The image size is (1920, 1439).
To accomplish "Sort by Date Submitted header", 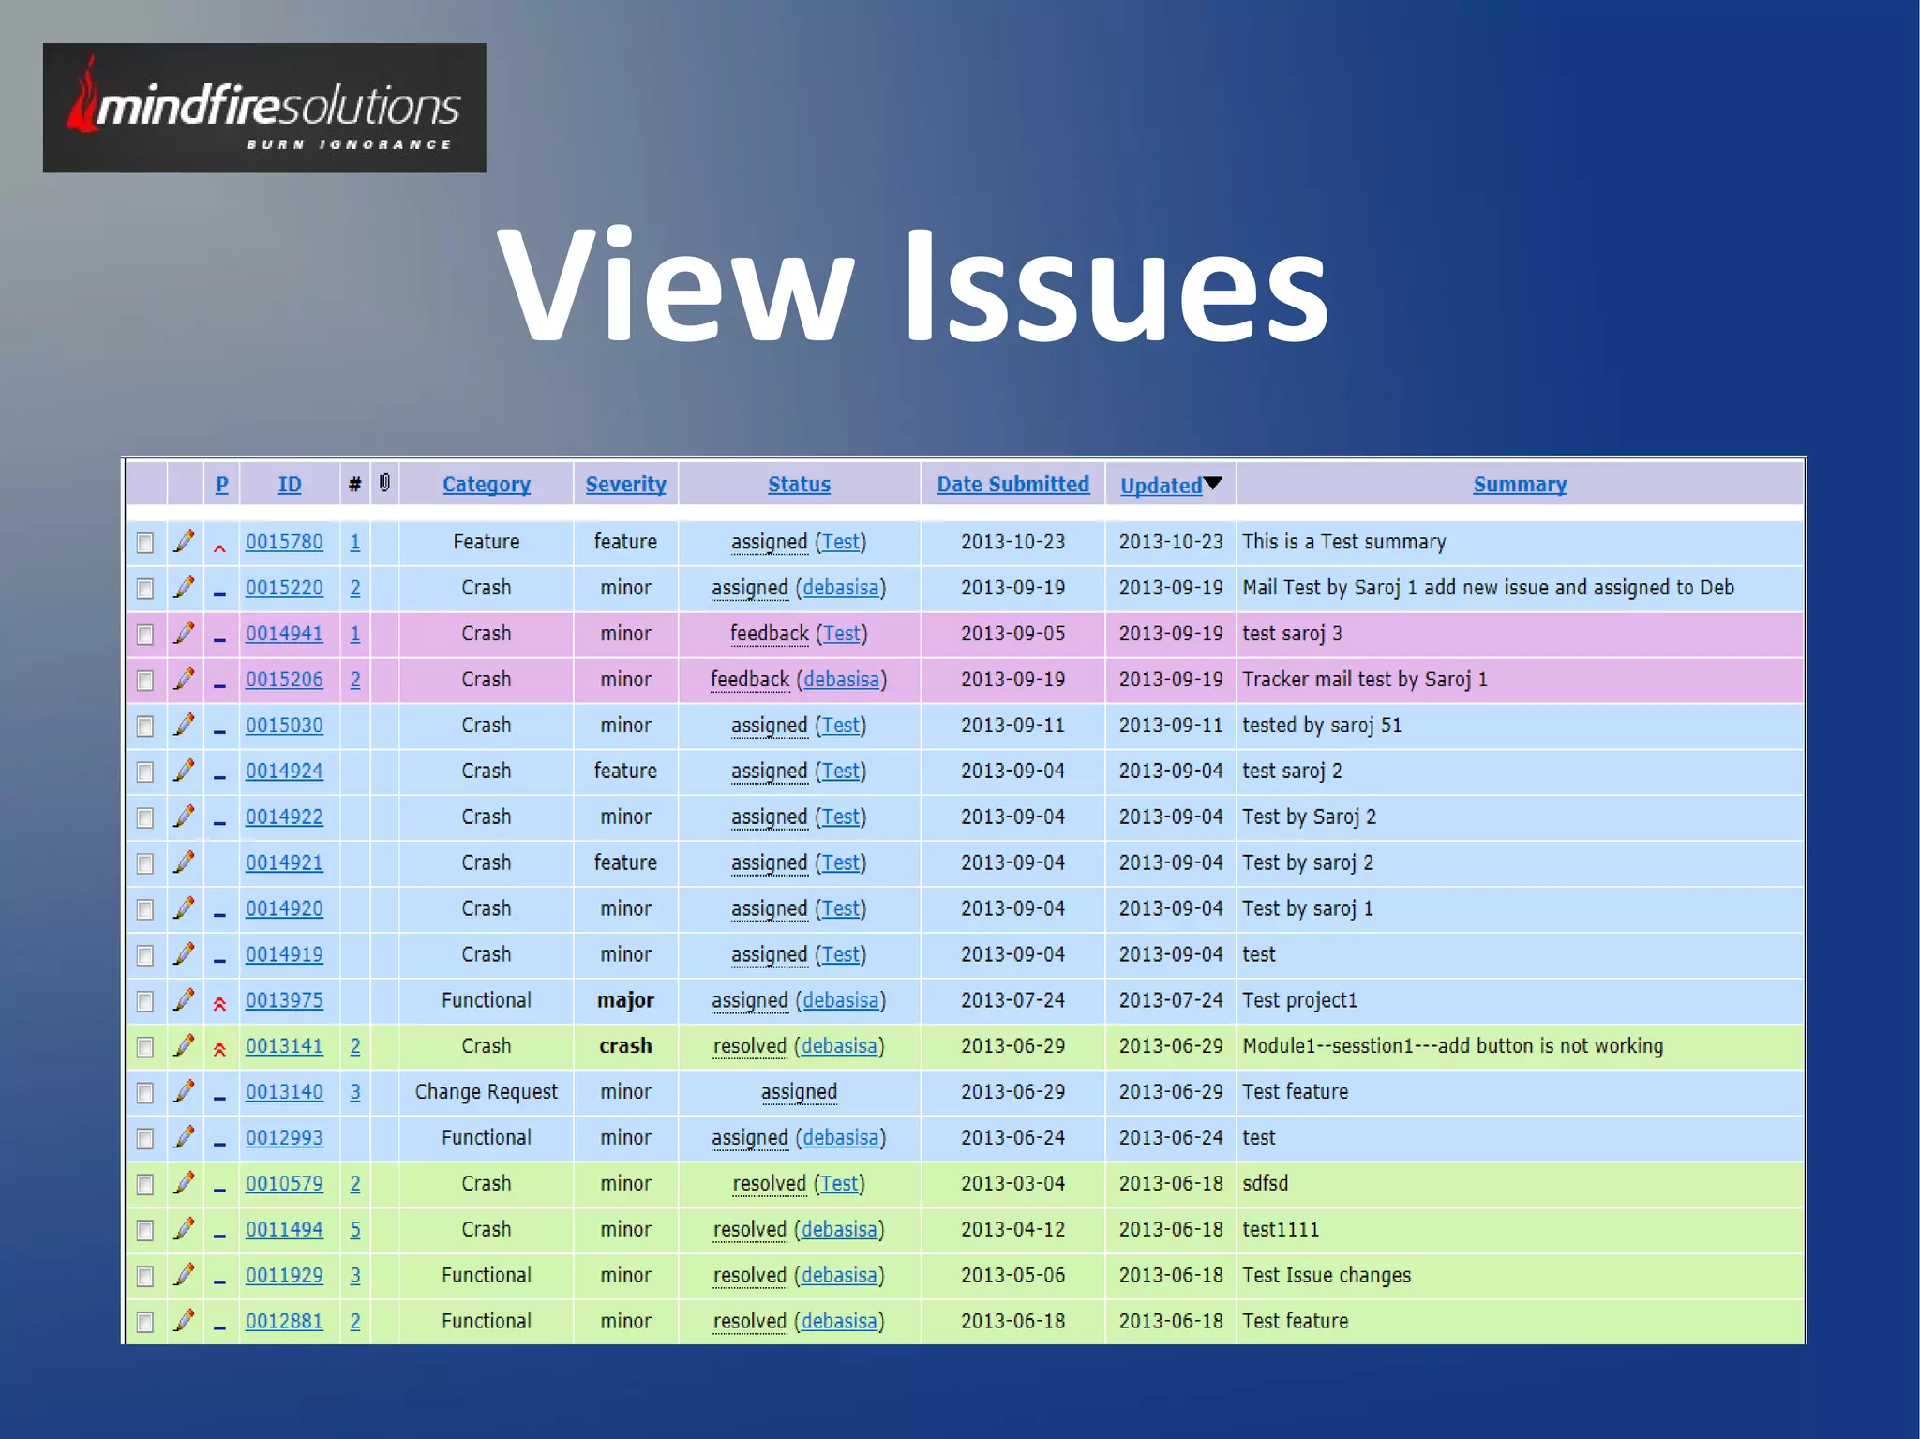I will click(1013, 485).
